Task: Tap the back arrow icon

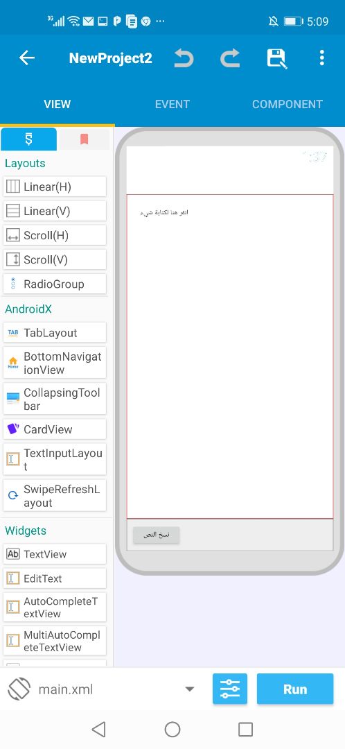Action: pyautogui.click(x=27, y=58)
